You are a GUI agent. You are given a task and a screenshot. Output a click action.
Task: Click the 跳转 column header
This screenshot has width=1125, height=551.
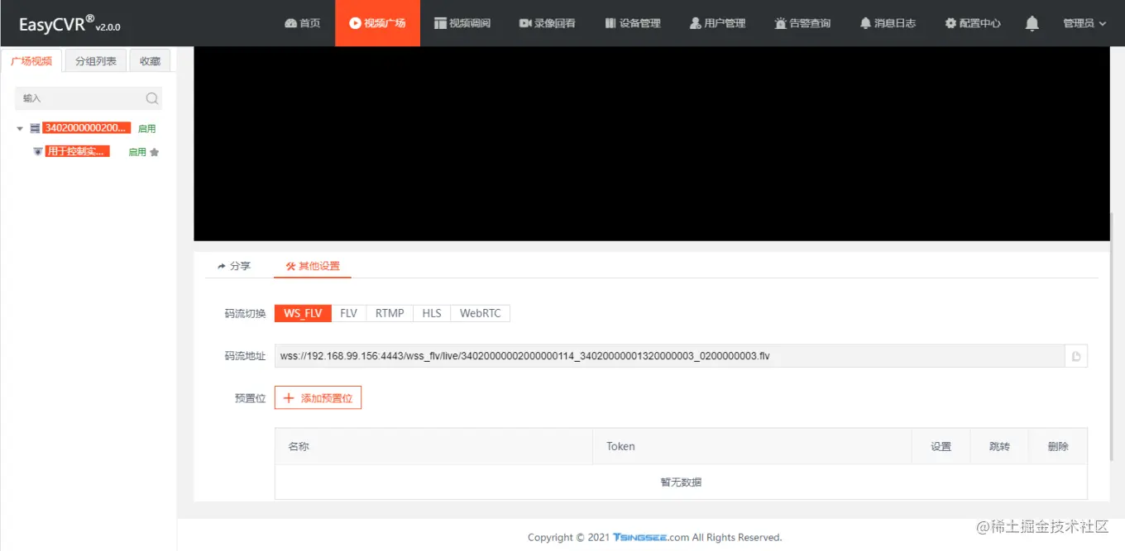tap(999, 446)
